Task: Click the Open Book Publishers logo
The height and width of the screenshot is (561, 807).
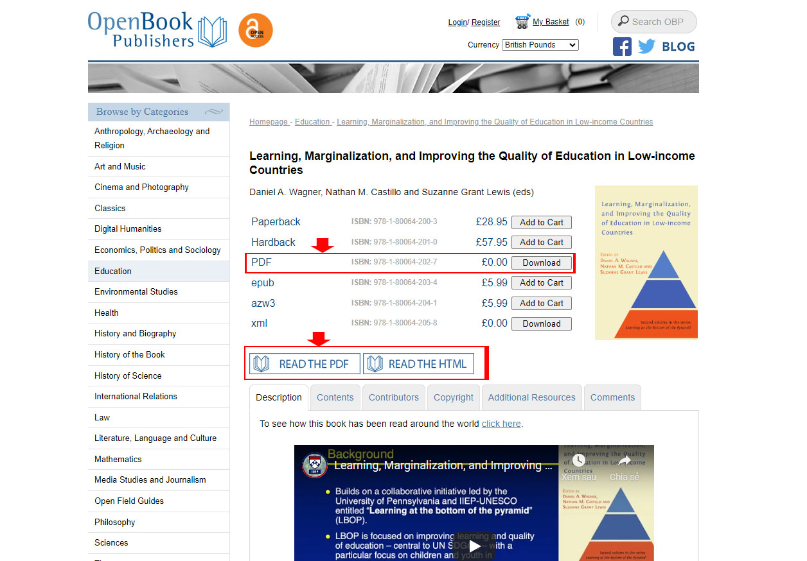Action: [157, 30]
